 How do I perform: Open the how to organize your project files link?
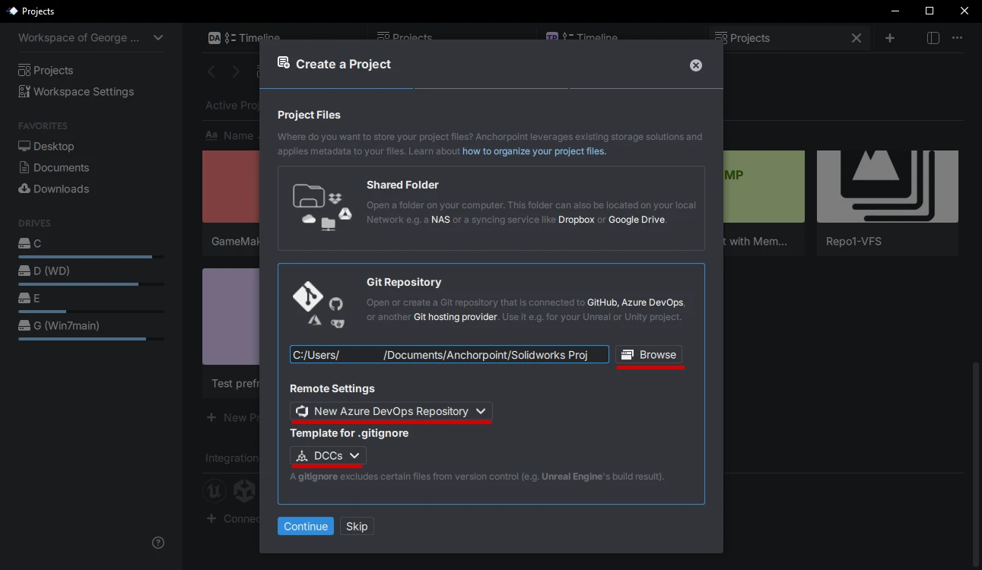tap(532, 150)
